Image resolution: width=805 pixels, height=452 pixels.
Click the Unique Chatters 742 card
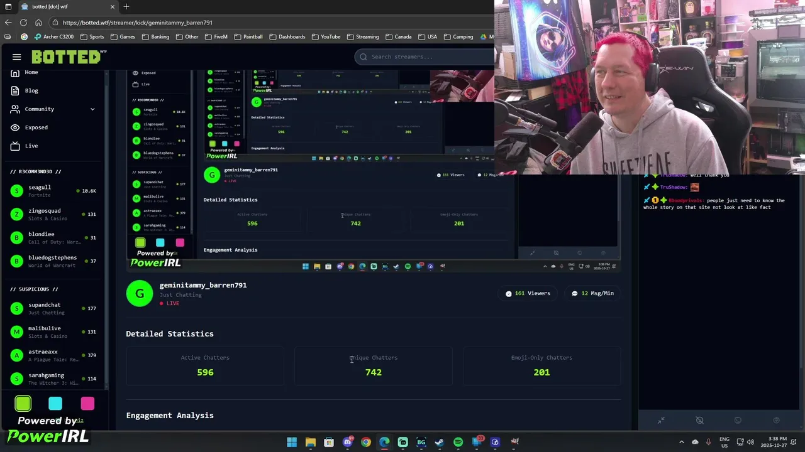point(374,365)
